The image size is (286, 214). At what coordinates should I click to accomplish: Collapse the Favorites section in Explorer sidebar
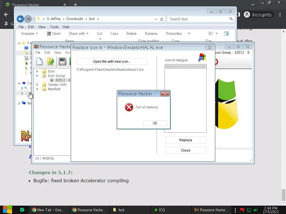19,43
